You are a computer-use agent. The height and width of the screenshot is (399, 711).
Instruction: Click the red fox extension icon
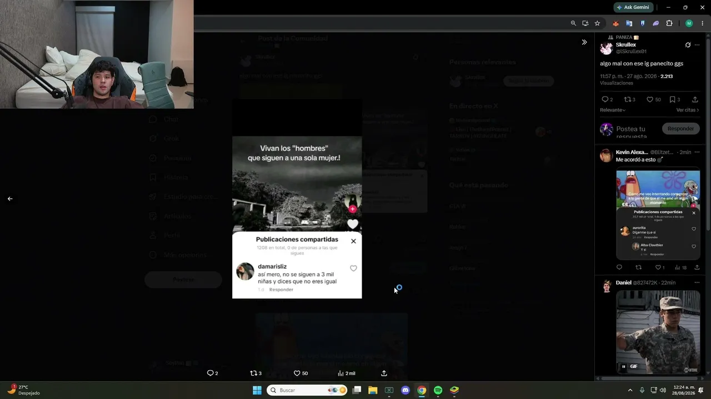click(615, 23)
